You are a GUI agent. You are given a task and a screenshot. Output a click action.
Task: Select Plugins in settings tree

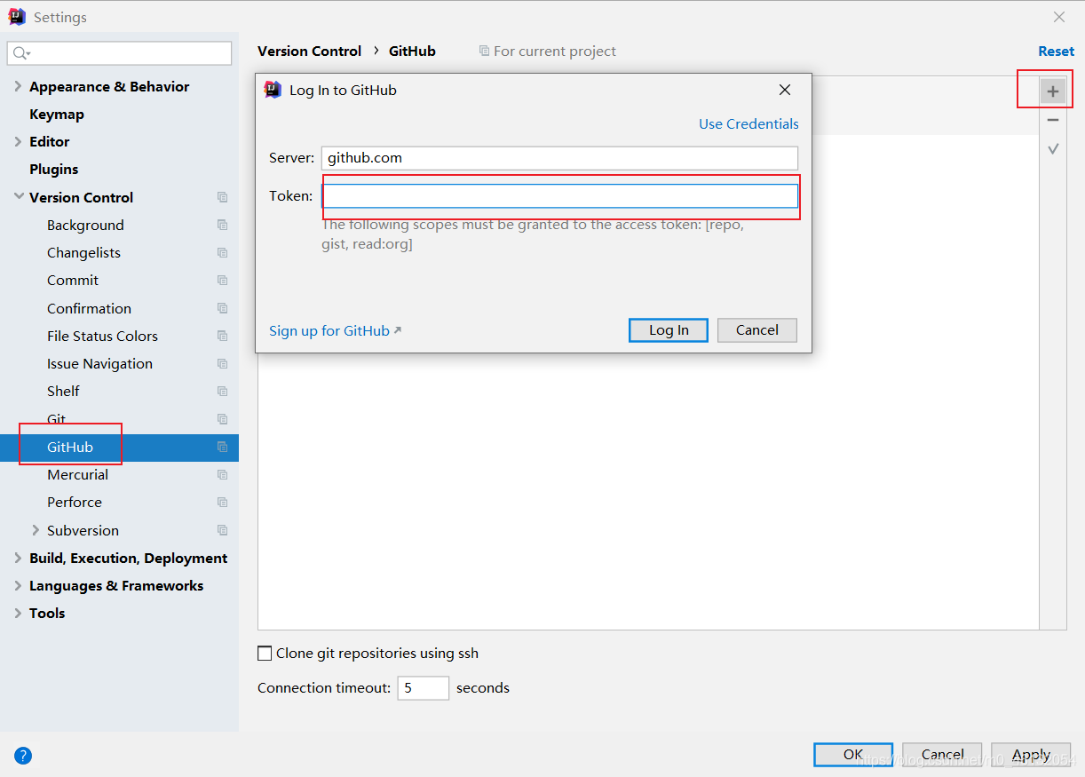point(54,170)
